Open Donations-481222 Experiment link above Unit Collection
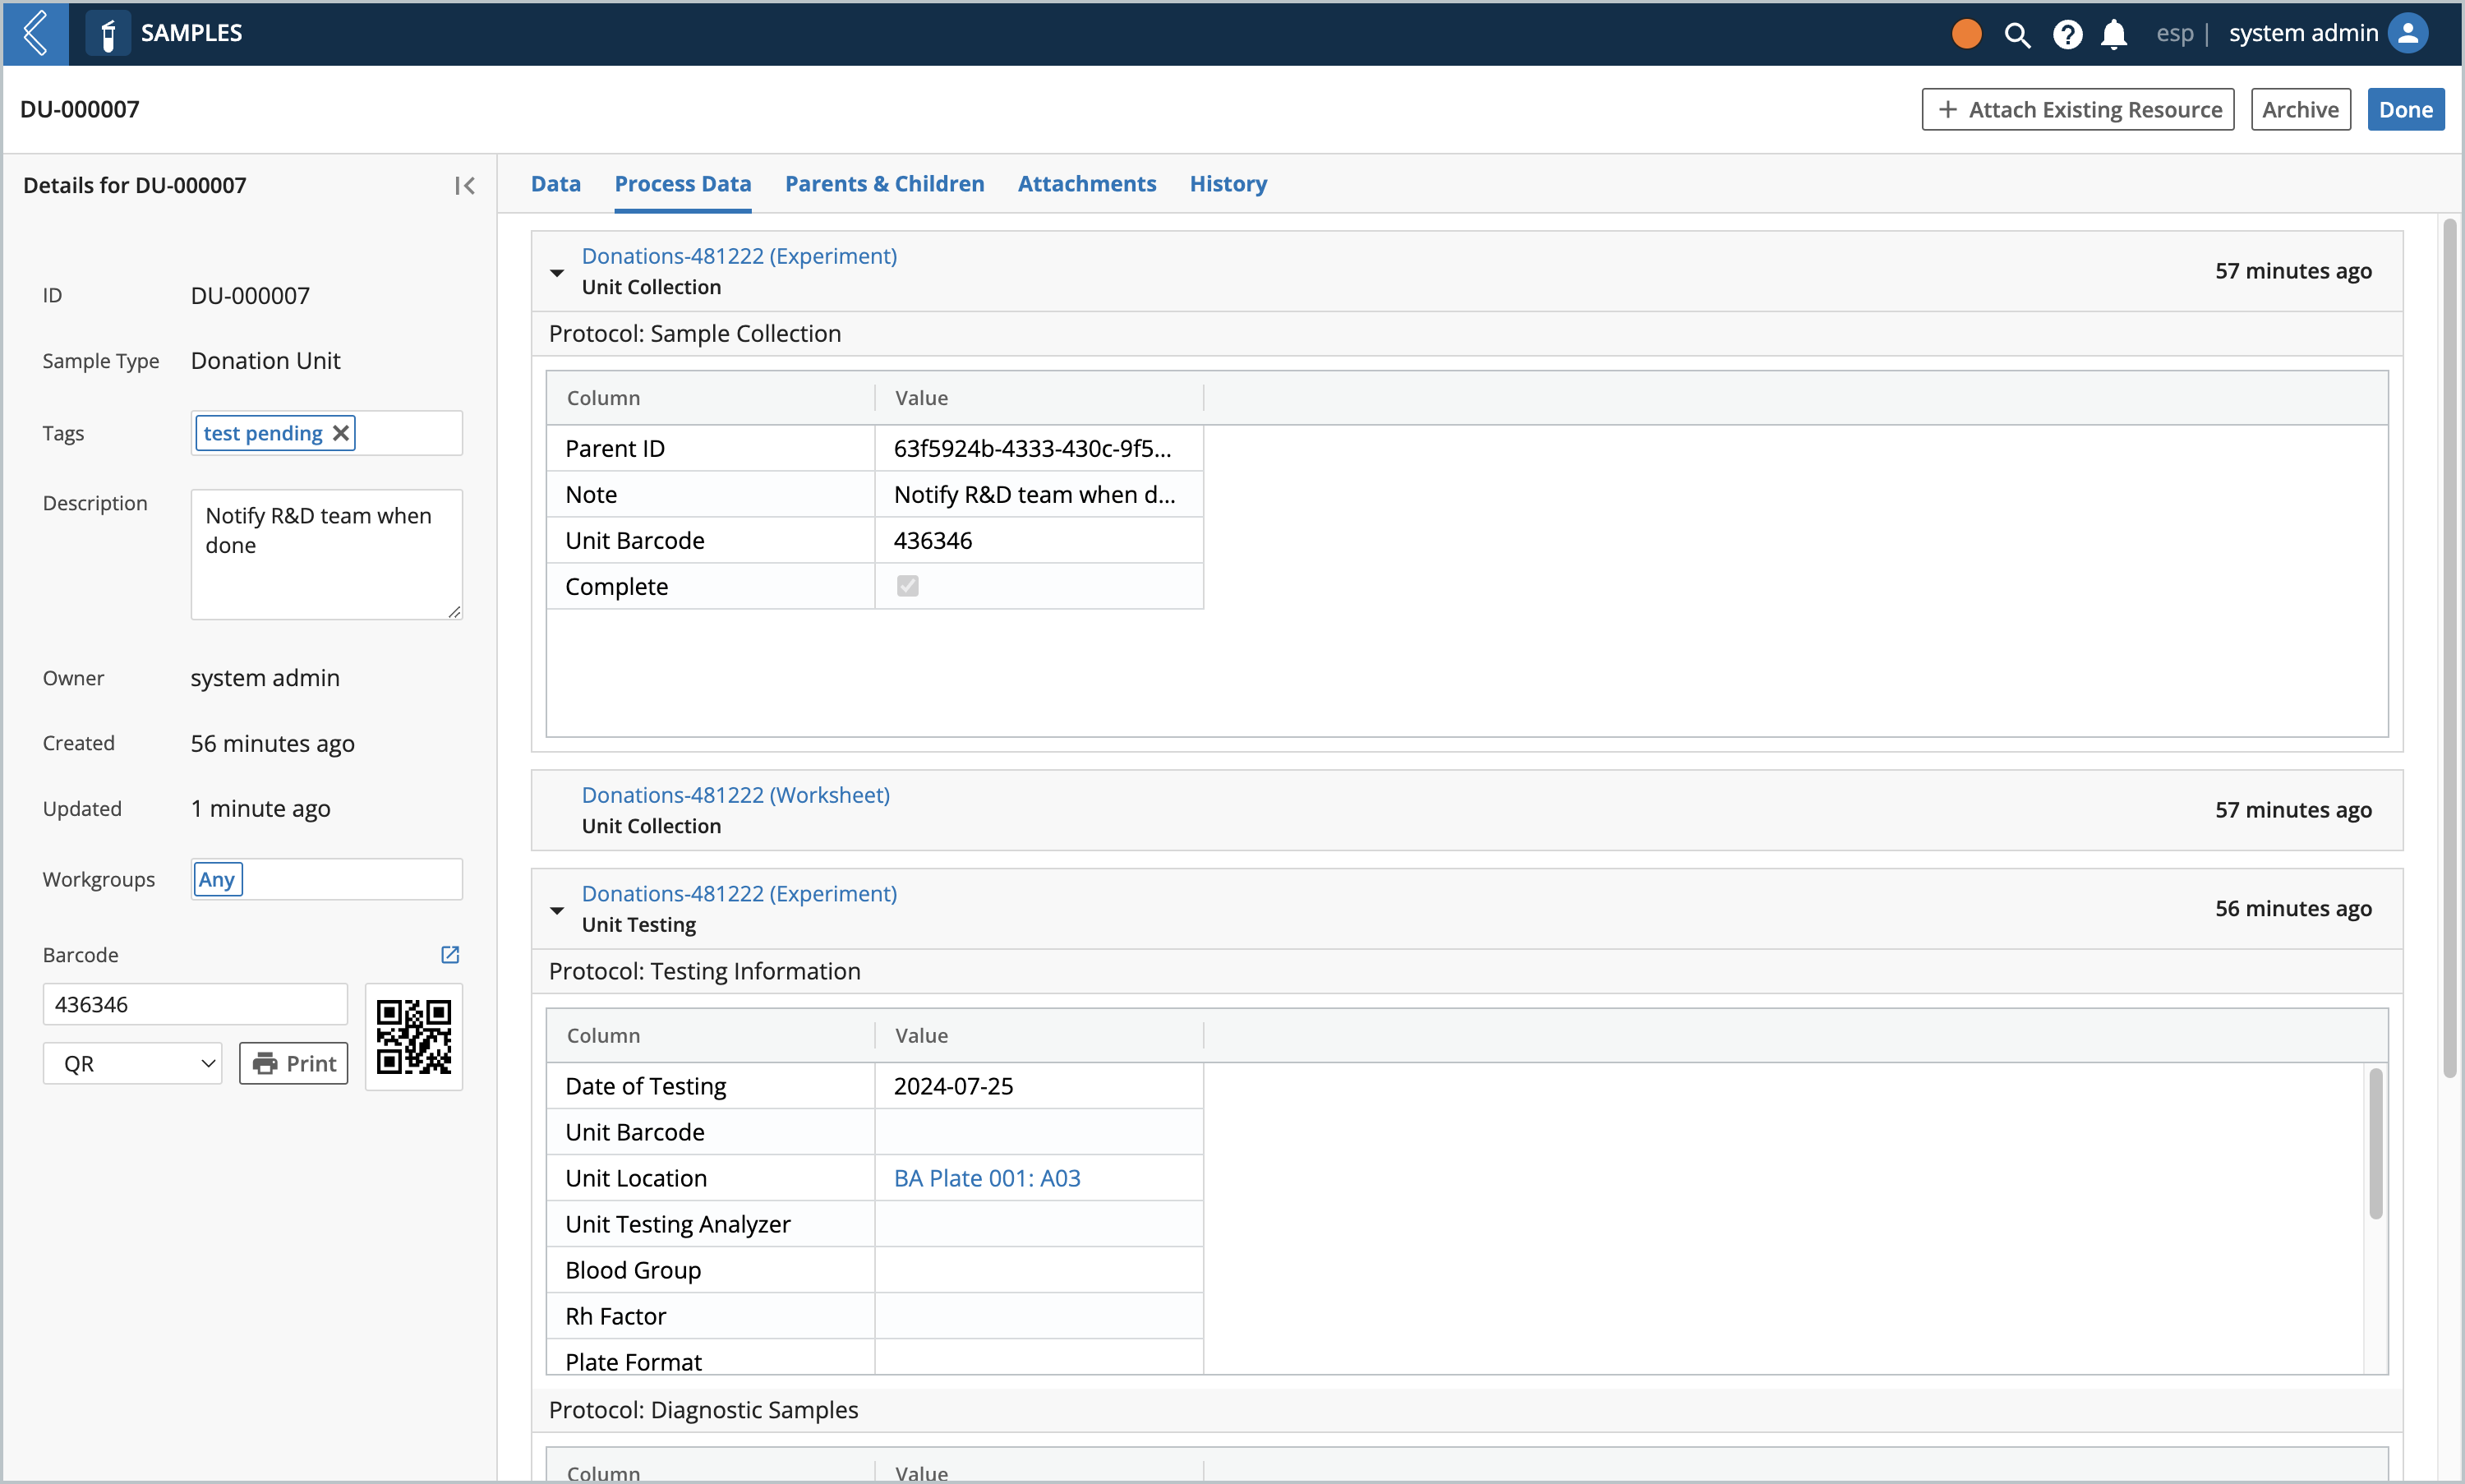The height and width of the screenshot is (1484, 2465). click(739, 256)
